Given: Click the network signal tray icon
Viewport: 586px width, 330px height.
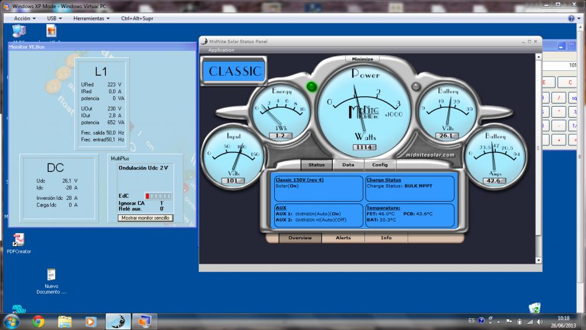Looking at the screenshot, I should pos(530,321).
